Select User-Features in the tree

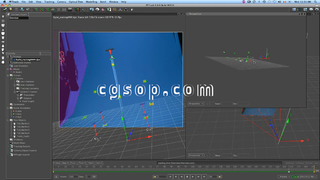click(x=27, y=81)
